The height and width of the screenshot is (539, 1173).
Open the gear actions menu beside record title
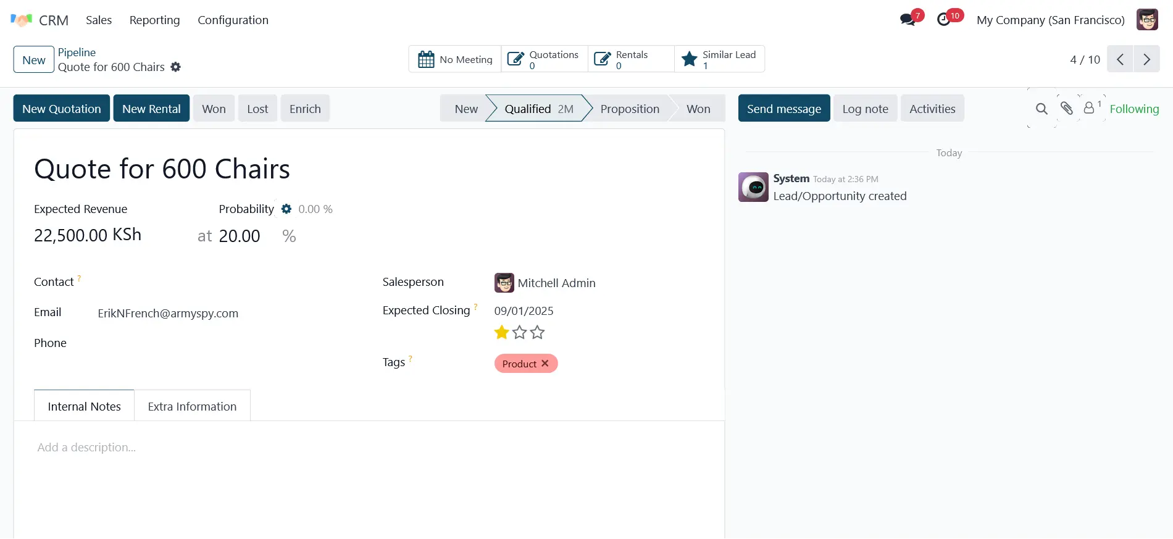tap(176, 67)
